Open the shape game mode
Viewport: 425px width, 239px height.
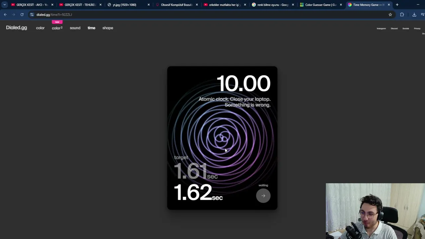point(108,28)
